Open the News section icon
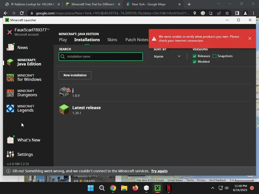 point(10,47)
